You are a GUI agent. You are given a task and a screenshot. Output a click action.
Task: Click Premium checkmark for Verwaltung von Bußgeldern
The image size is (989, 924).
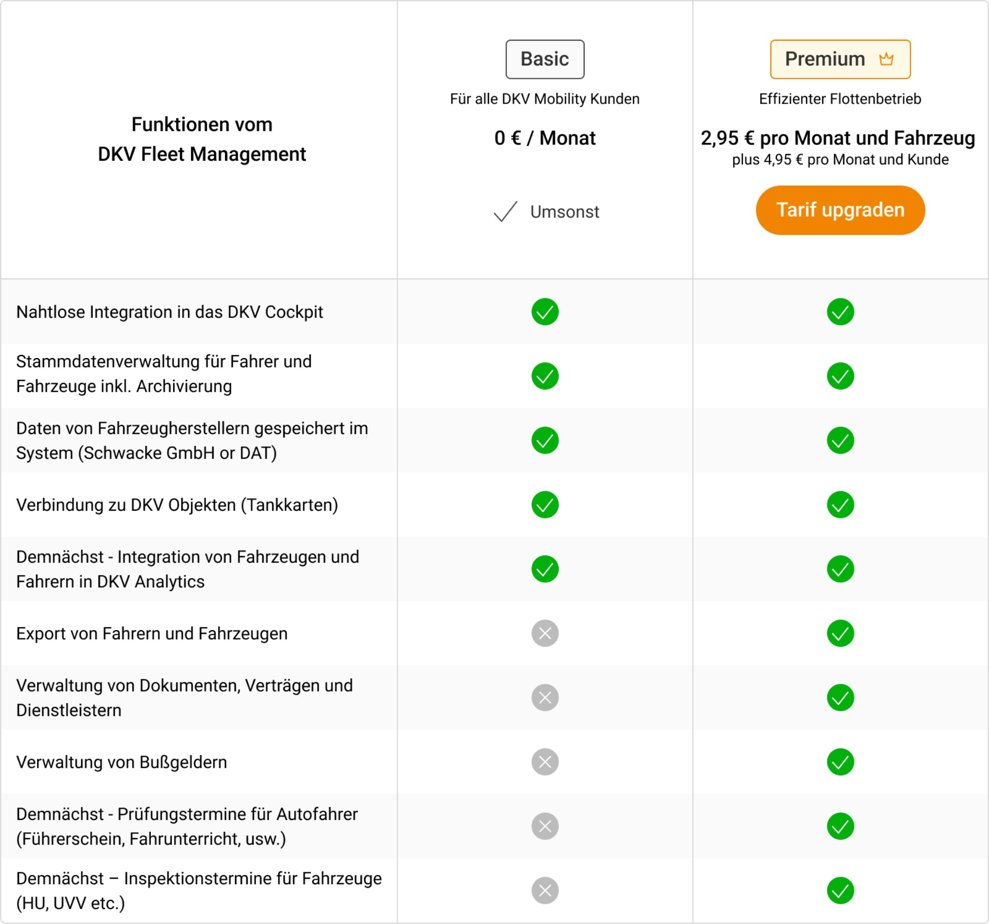pos(840,762)
